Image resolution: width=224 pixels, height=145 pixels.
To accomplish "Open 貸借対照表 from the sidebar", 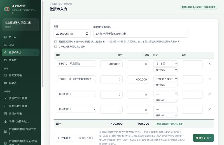I will click(20, 114).
